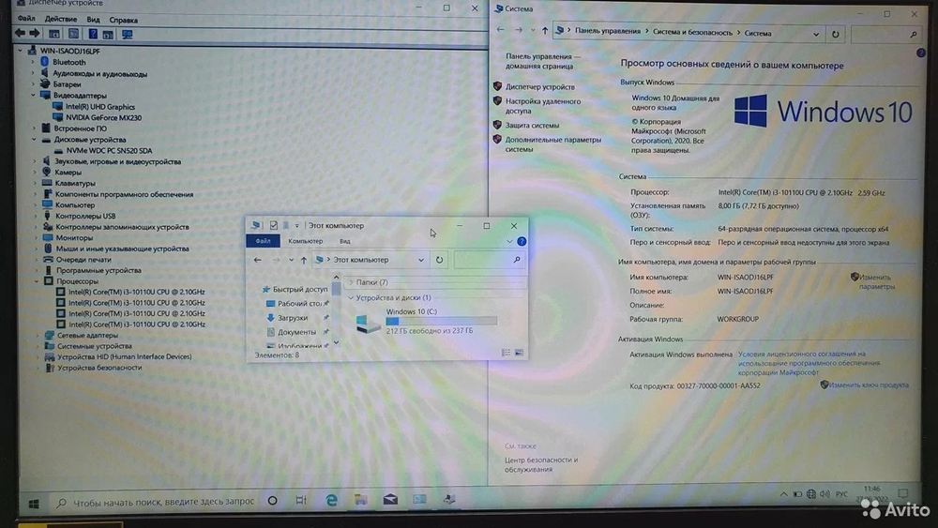The image size is (938, 528).
Task: Open System window address dropdown
Action: click(815, 34)
